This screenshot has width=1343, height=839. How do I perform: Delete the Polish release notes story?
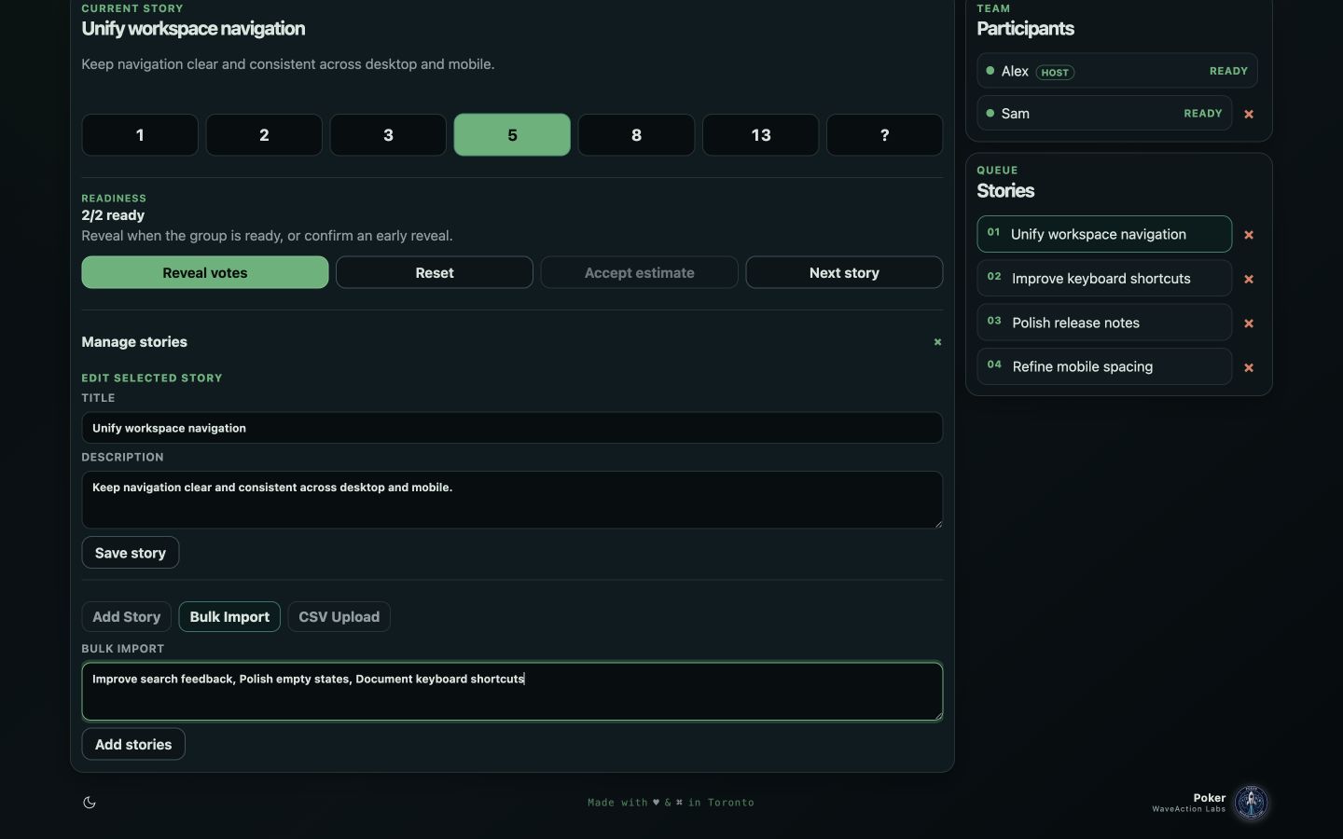pos(1249,323)
